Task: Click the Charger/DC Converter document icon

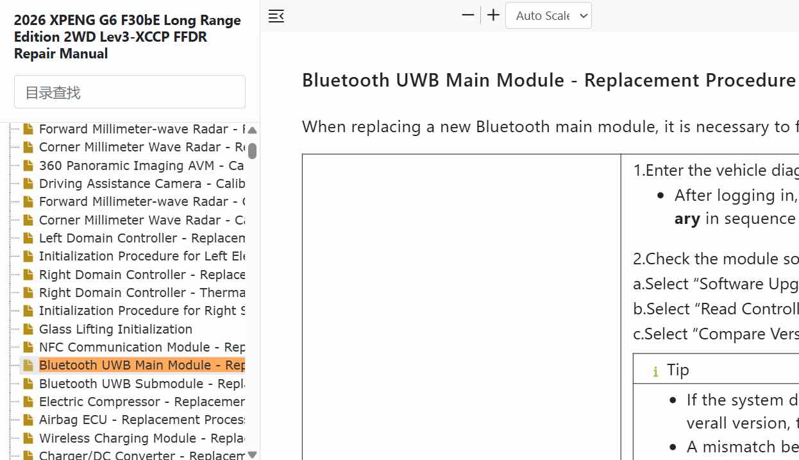Action: coord(28,455)
